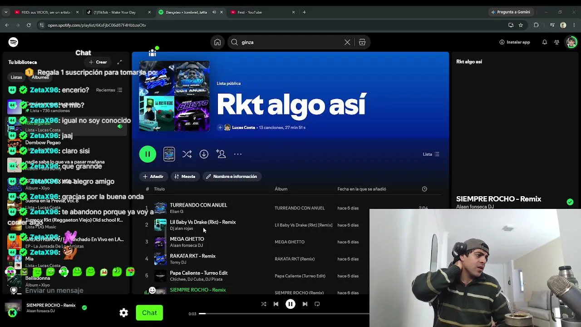
Task: Toggle shuffle in the playlist header
Action: [187, 154]
